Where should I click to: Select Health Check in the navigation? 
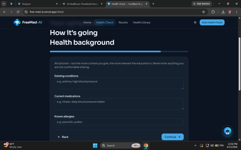105,22
